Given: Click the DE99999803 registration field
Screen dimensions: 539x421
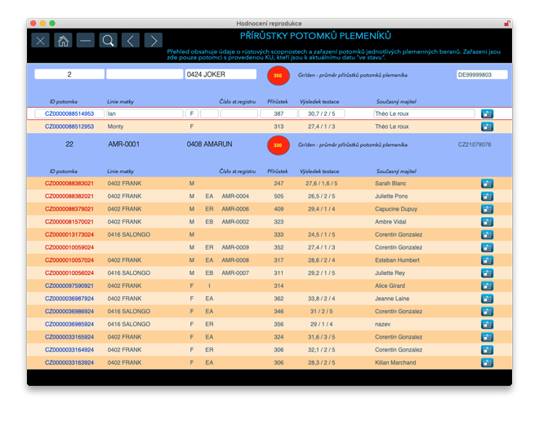Looking at the screenshot, I should click(482, 75).
